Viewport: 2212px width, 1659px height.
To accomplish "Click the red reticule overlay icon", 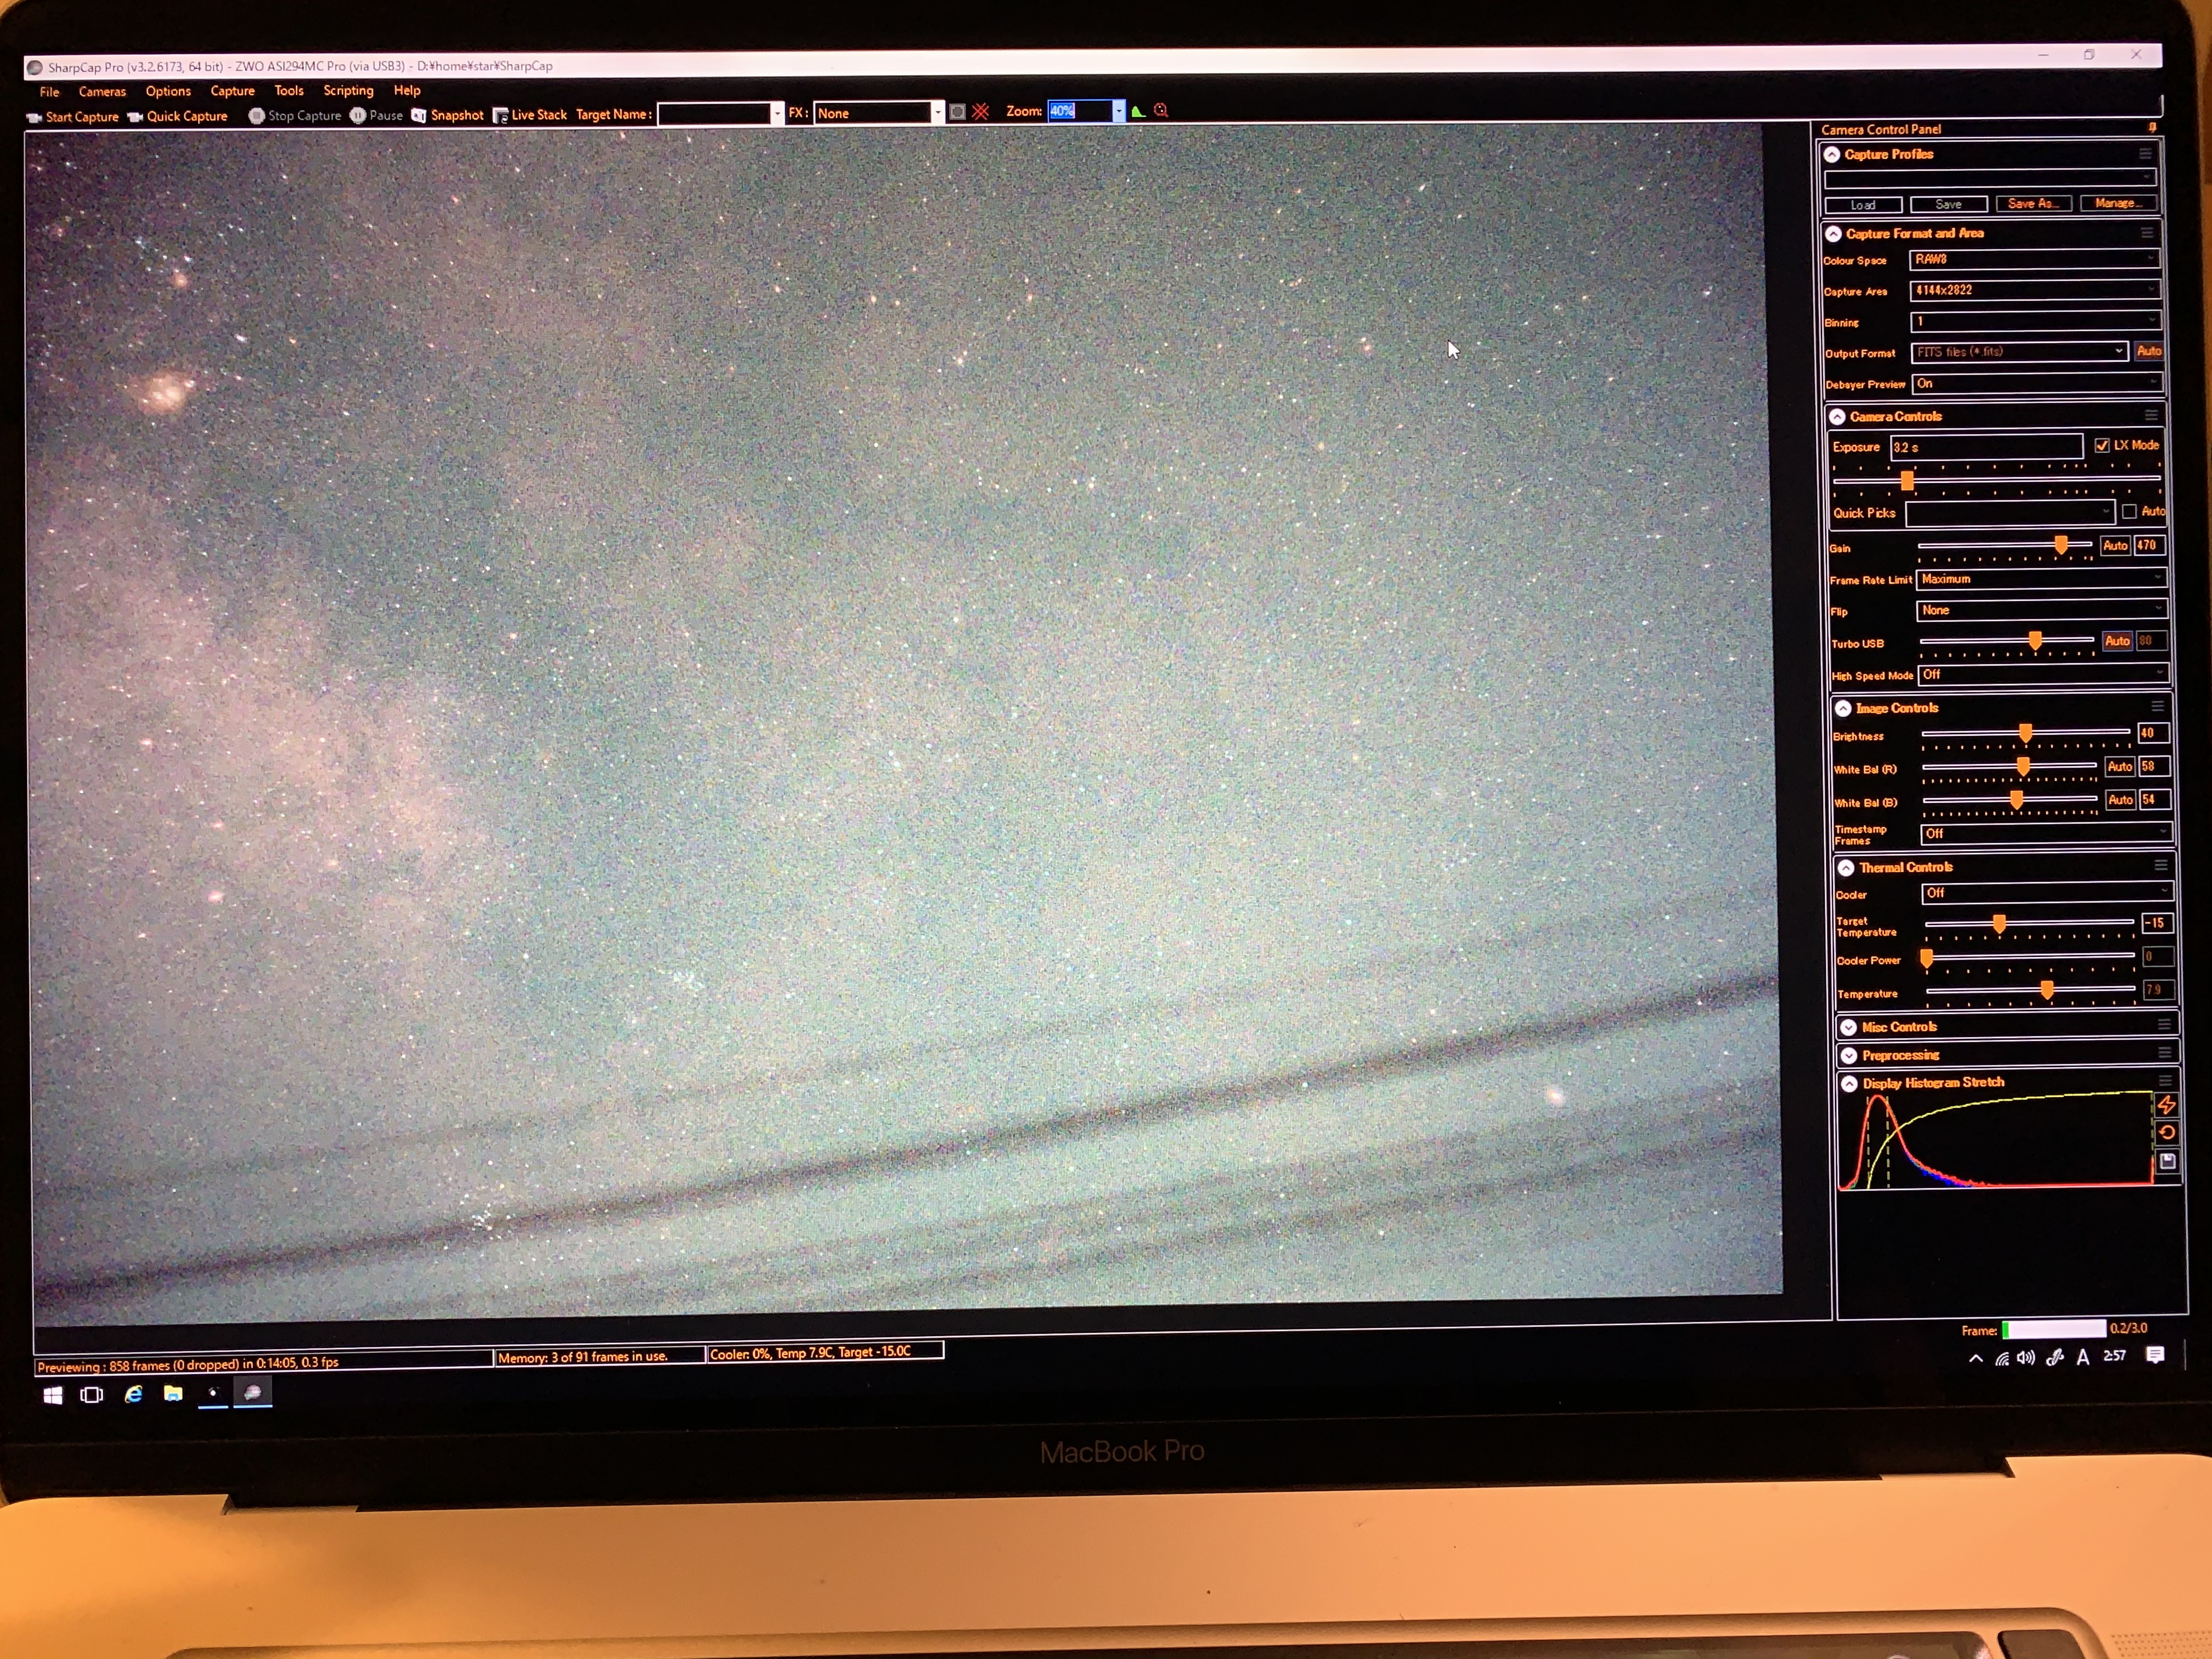I will pos(981,112).
